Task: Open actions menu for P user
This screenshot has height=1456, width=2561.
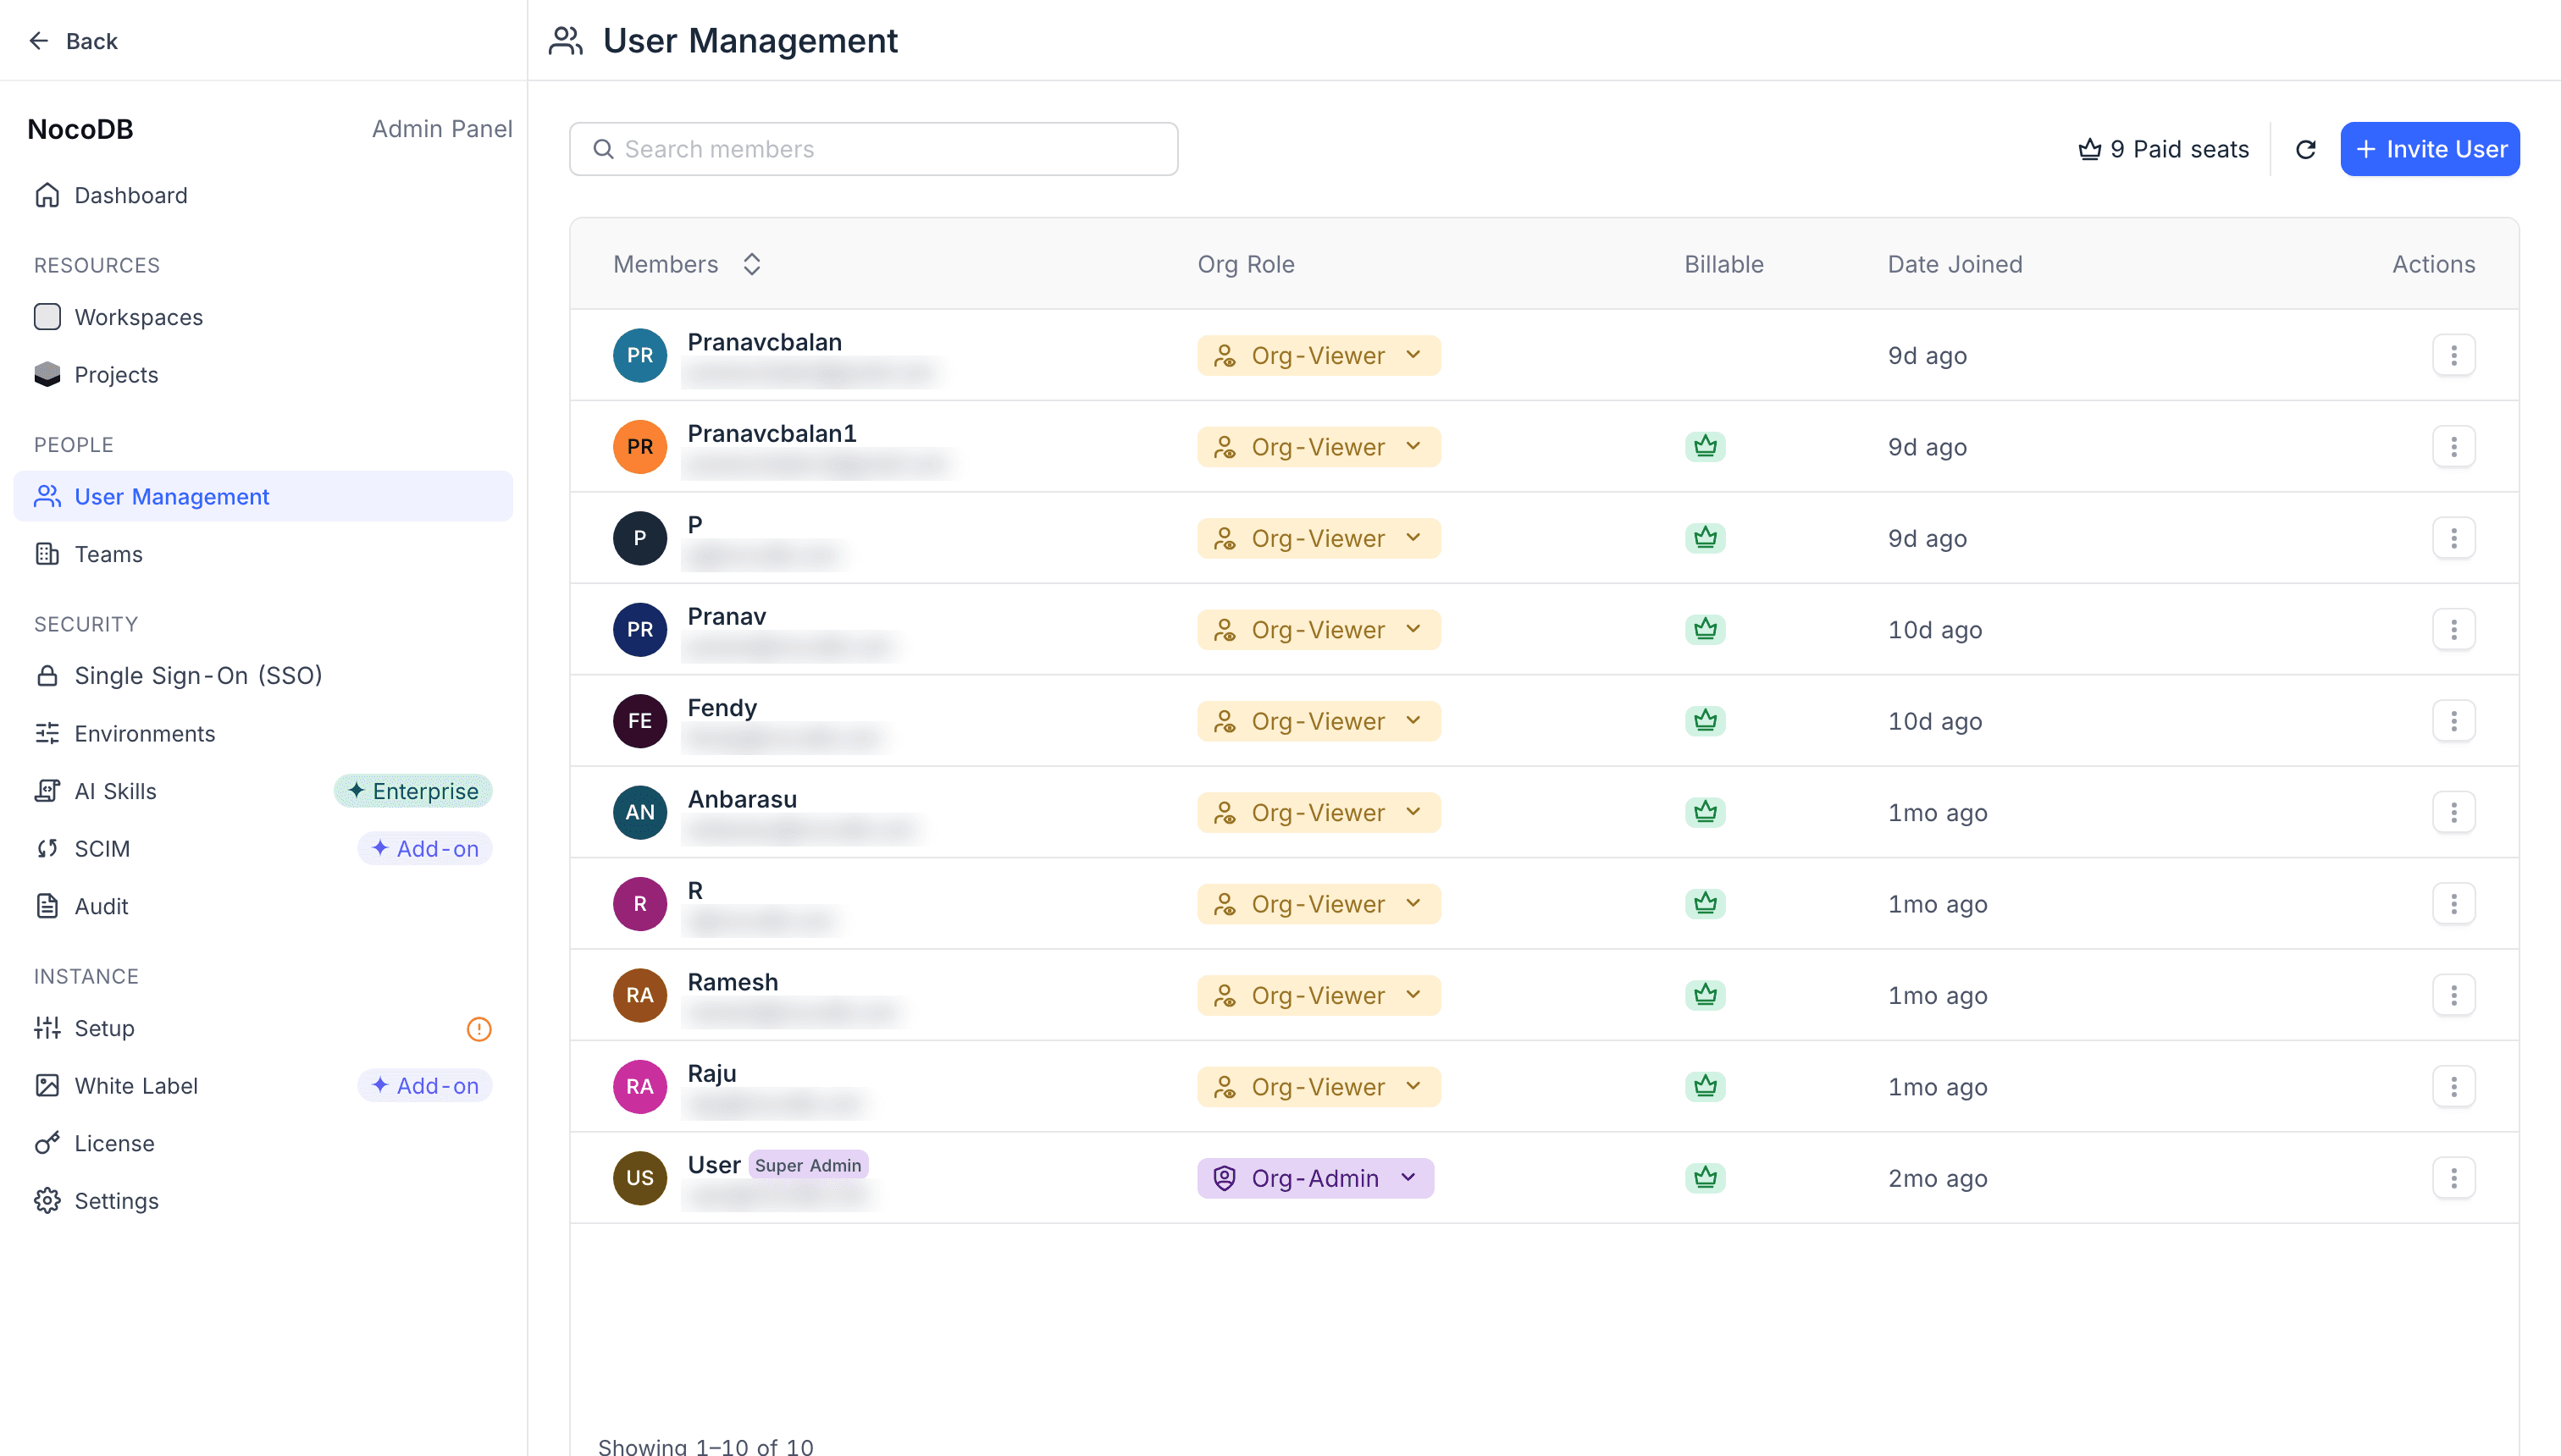Action: pos(2453,538)
